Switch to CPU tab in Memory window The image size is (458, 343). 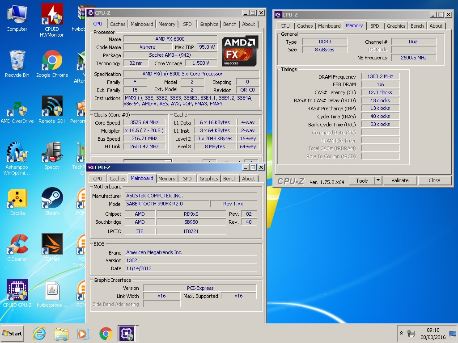[x=285, y=26]
